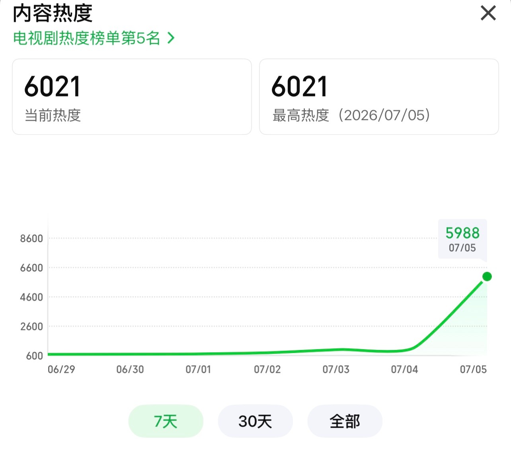Click the 6600 y-axis value
The image size is (511, 464).
[31, 268]
